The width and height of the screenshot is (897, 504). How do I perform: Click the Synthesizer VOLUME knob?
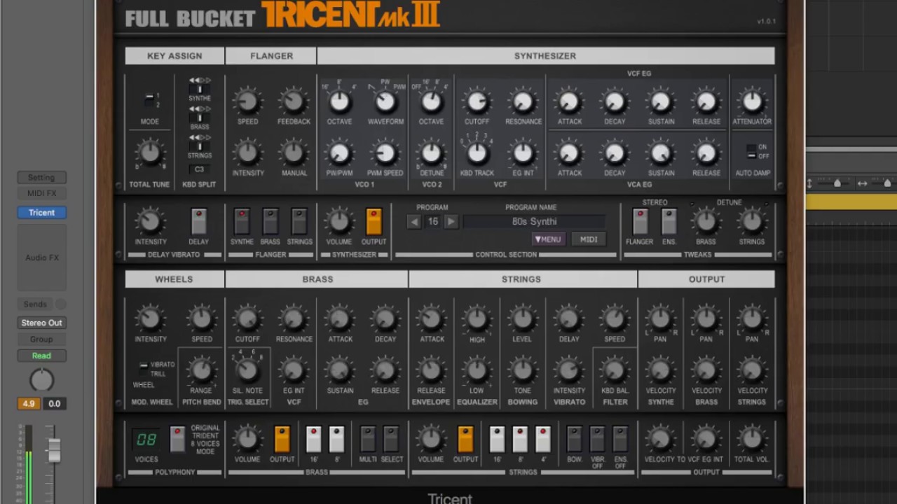pyautogui.click(x=339, y=221)
